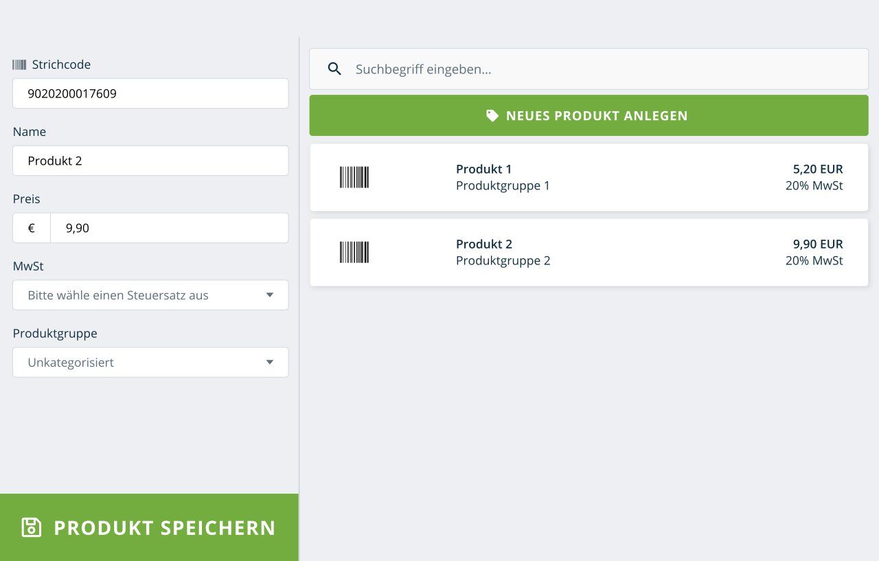This screenshot has width=879, height=561.
Task: Click the 5,20 EUR price in list
Action: coord(817,169)
